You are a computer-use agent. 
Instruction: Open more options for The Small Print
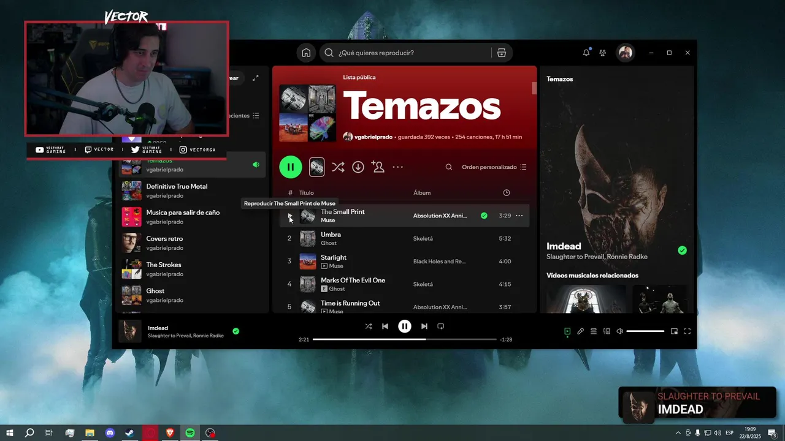pyautogui.click(x=519, y=216)
